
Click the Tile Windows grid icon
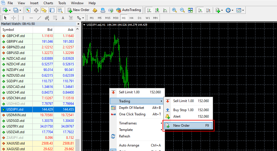[190, 10]
